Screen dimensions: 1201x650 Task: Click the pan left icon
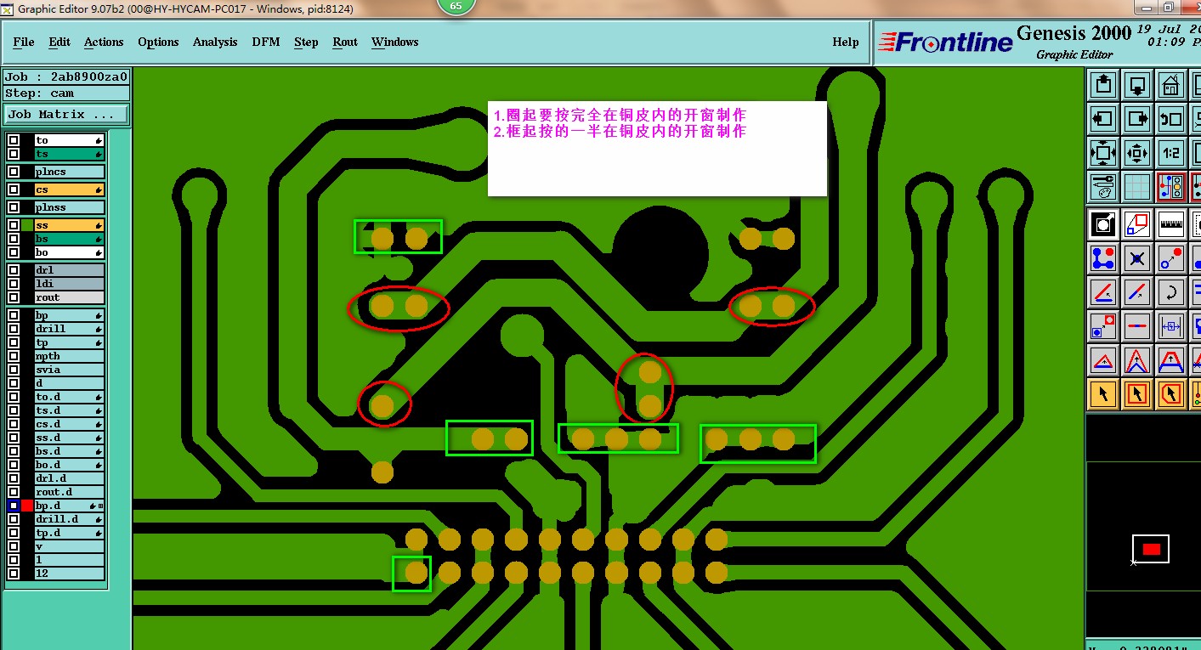(1103, 119)
